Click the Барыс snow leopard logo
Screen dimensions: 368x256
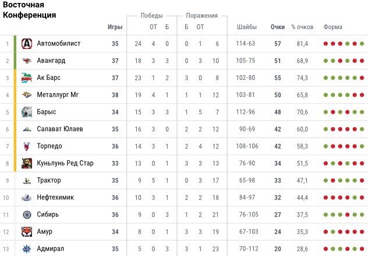26,112
